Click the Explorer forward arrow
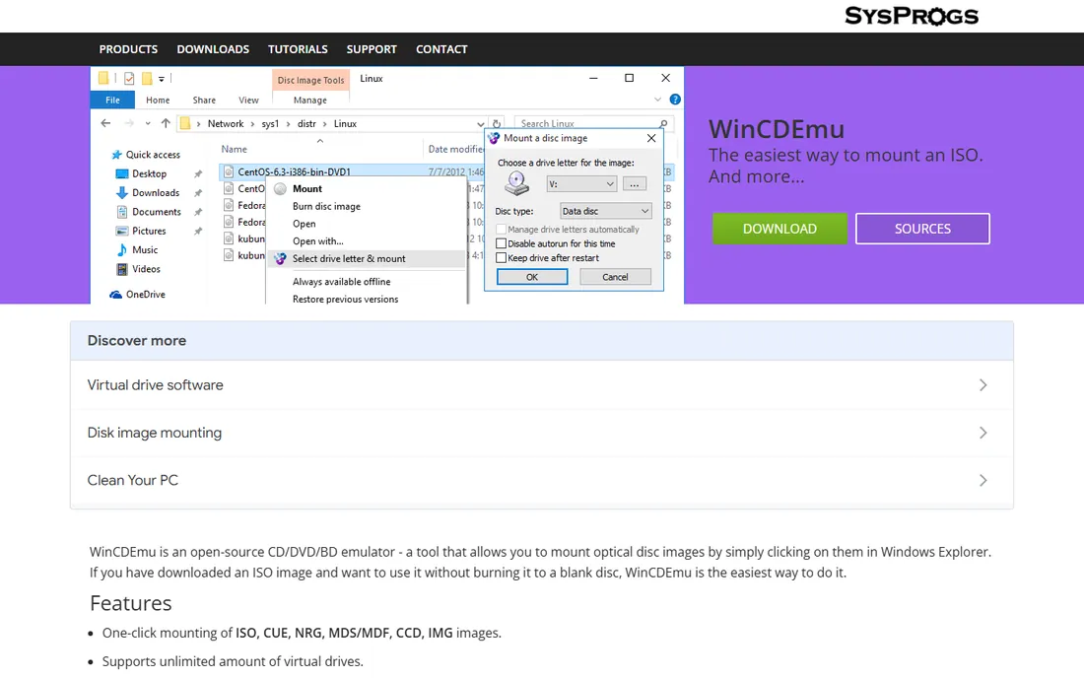The image size is (1084, 678). pos(129,123)
